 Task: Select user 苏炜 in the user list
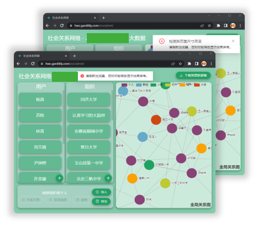click(40, 115)
